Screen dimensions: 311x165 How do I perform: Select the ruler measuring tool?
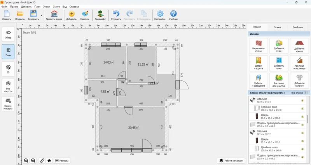[x=42, y=161]
